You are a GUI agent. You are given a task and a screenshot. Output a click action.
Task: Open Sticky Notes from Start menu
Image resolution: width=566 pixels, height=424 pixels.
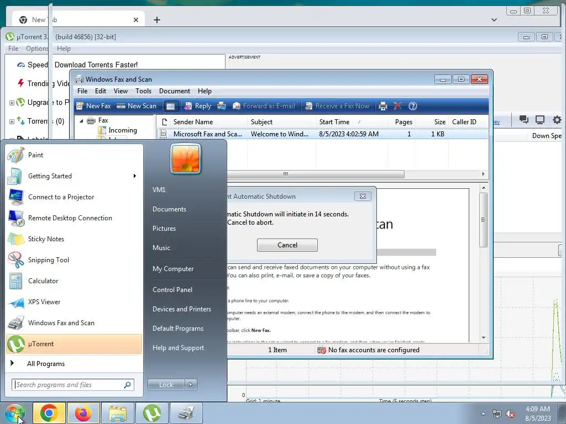(74, 239)
